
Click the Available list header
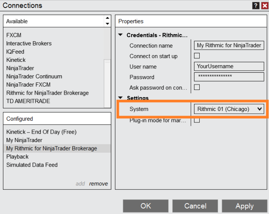click(x=53, y=21)
